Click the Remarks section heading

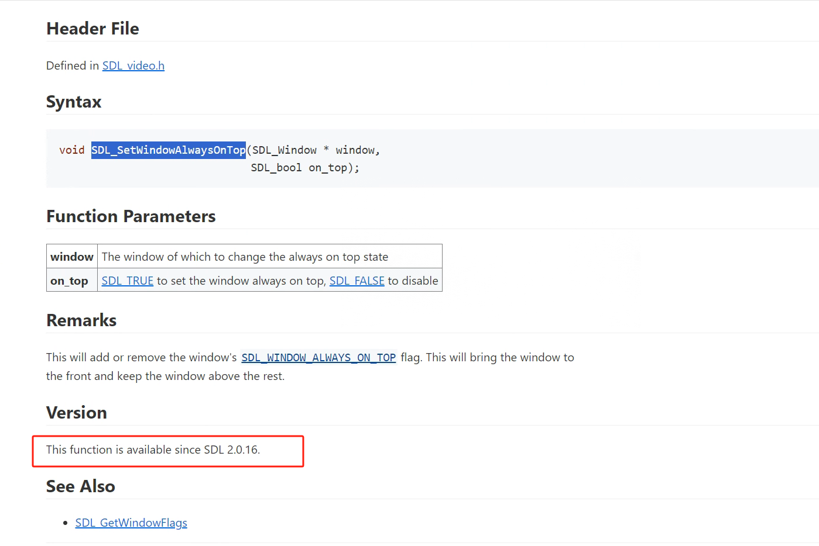click(x=81, y=321)
